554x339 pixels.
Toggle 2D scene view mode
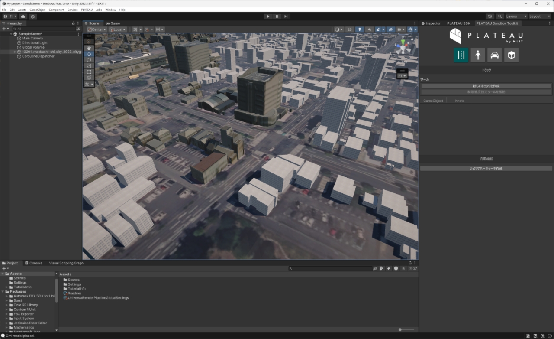coord(349,29)
